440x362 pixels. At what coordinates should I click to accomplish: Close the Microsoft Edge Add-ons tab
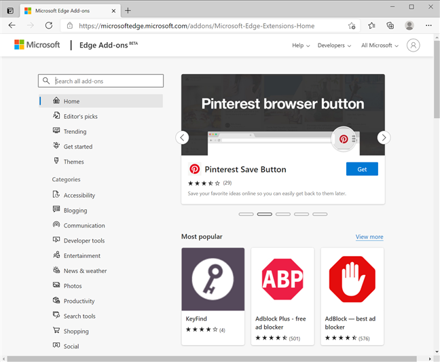pos(113,11)
